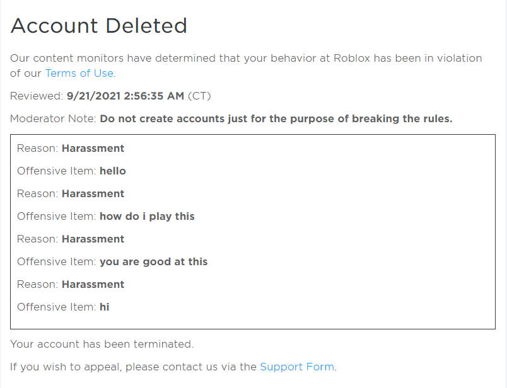Click the offensive item text "hello"
507x388 pixels.
coord(113,171)
